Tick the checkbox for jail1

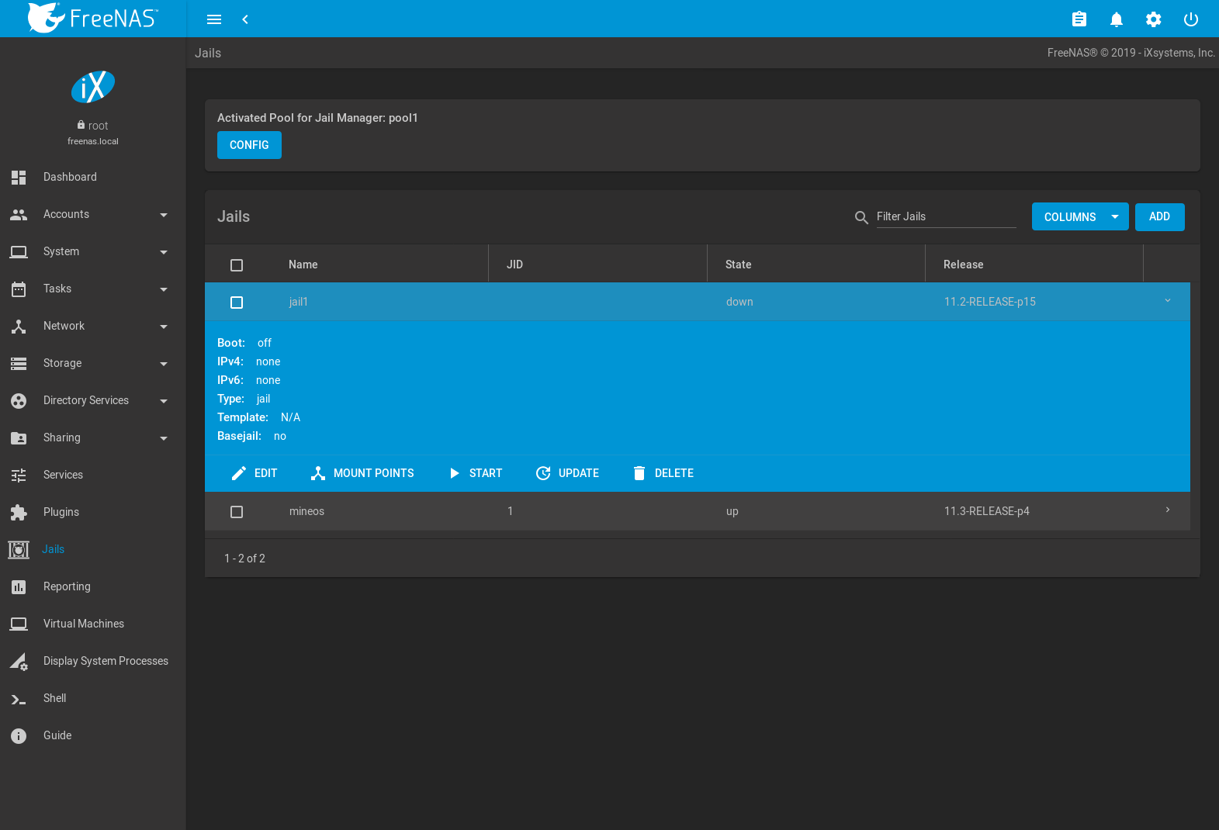coord(237,303)
